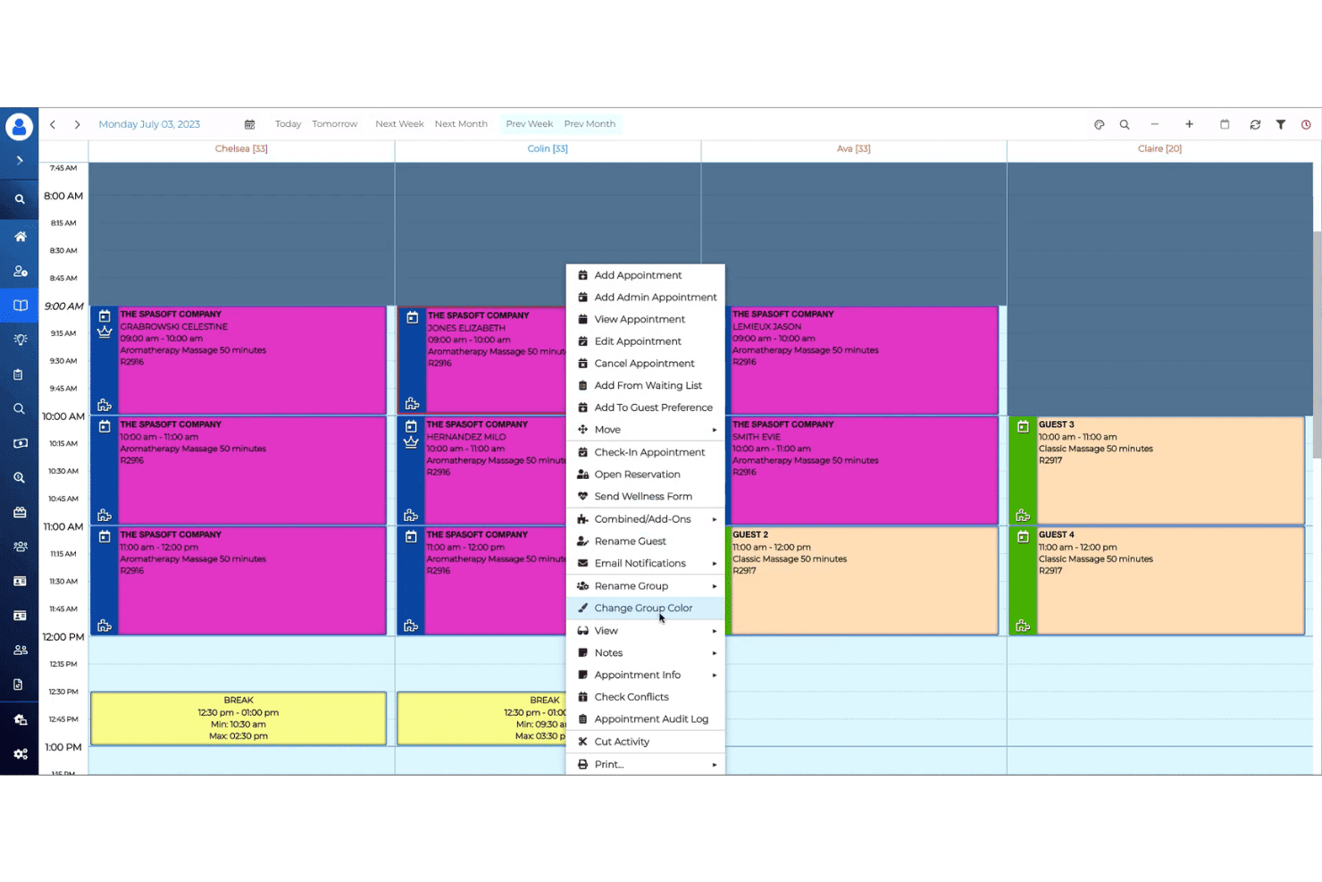Choose Cancel Appointment from context menu
The width and height of the screenshot is (1322, 882).
click(x=645, y=364)
